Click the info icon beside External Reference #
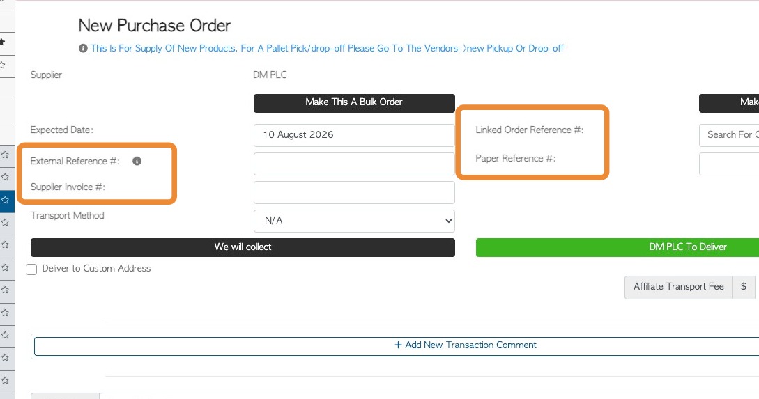This screenshot has width=759, height=399. pyautogui.click(x=137, y=161)
